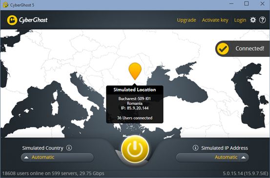This screenshot has width=270, height=178.
Task: Click the arrow on the Simulated Country selector
Action: [26, 157]
